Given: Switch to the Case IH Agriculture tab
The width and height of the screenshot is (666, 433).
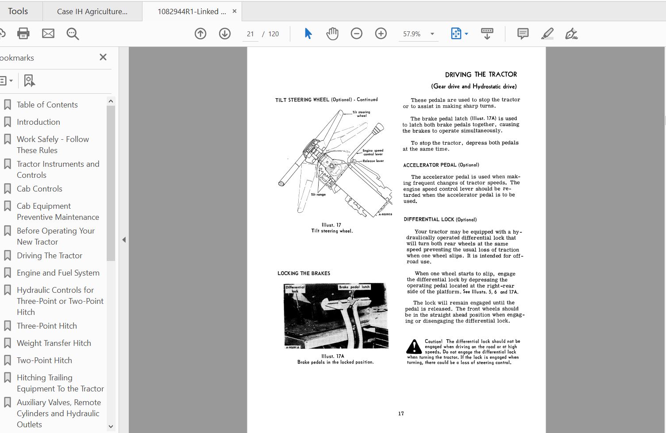Looking at the screenshot, I should (x=92, y=11).
